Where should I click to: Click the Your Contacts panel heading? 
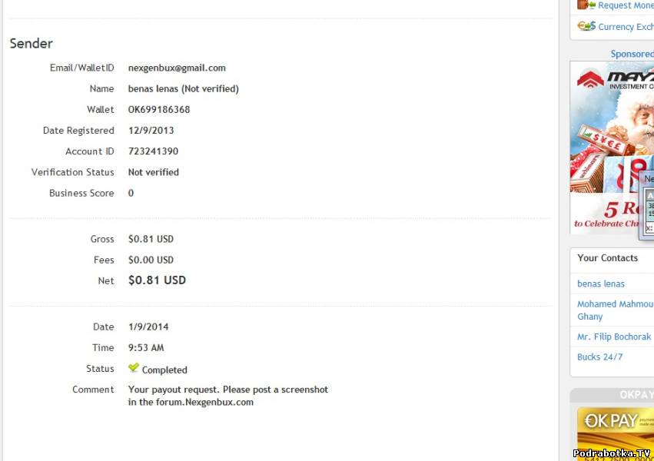click(x=607, y=258)
